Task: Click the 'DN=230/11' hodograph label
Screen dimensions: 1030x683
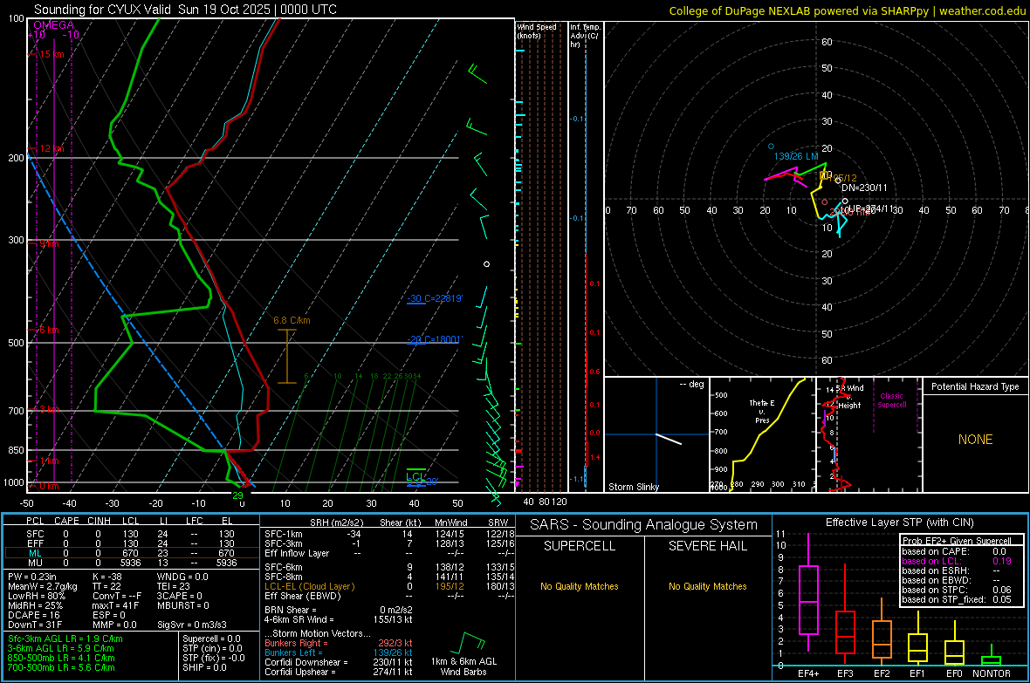Action: pos(864,188)
